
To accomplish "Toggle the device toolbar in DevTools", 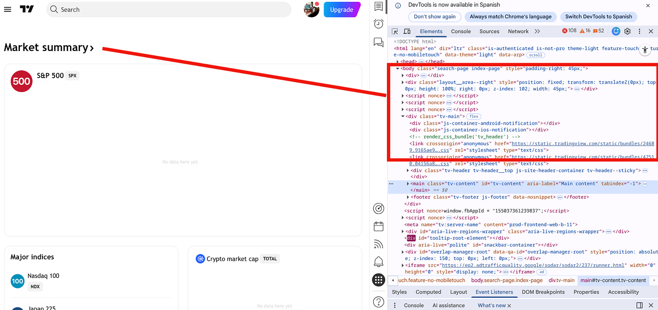I will (407, 31).
